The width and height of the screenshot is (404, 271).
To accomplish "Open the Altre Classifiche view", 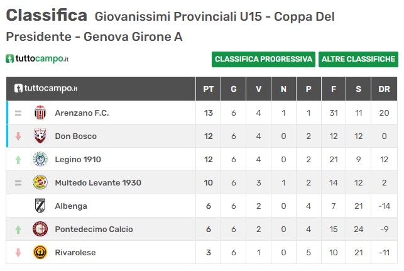I will (358, 59).
